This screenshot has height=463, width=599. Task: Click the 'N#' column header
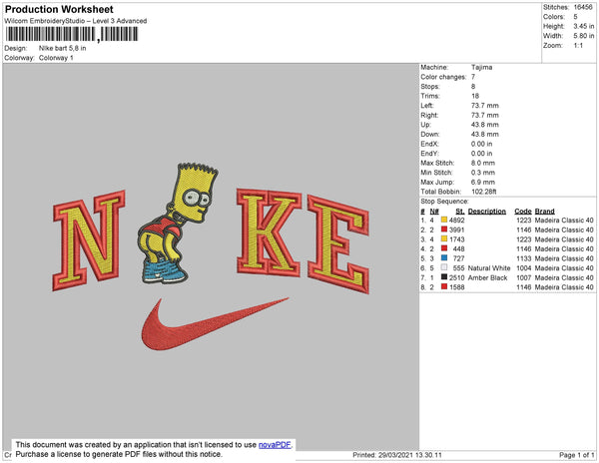434,212
